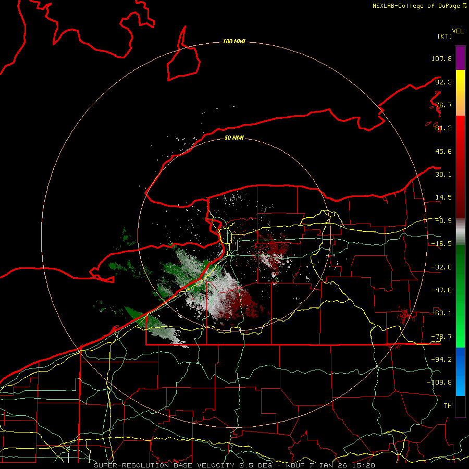The width and height of the screenshot is (469, 469).
Task: Click the 14.5 velocity scale value
Action: tap(443, 198)
